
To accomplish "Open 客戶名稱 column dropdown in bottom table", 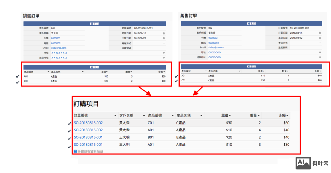I will click(x=144, y=116).
